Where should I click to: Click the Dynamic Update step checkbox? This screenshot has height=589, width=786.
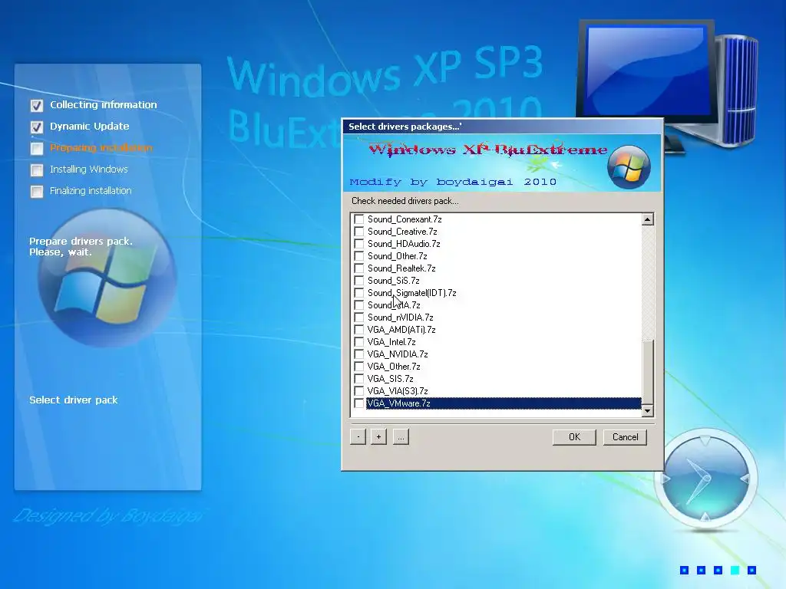(37, 127)
